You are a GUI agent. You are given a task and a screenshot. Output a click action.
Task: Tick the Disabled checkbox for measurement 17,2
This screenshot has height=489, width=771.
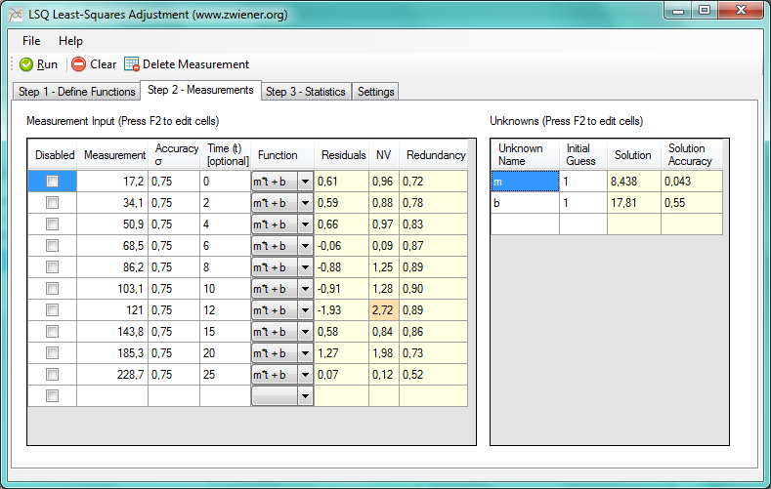53,182
